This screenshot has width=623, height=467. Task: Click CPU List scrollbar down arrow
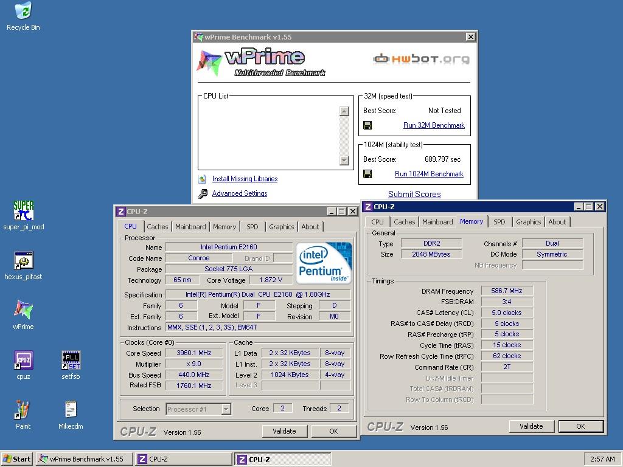click(344, 161)
